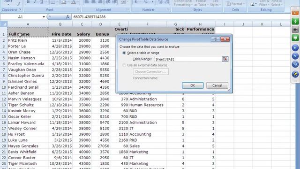
Task: Click the help question mark in the dialog
Action: [x=216, y=39]
